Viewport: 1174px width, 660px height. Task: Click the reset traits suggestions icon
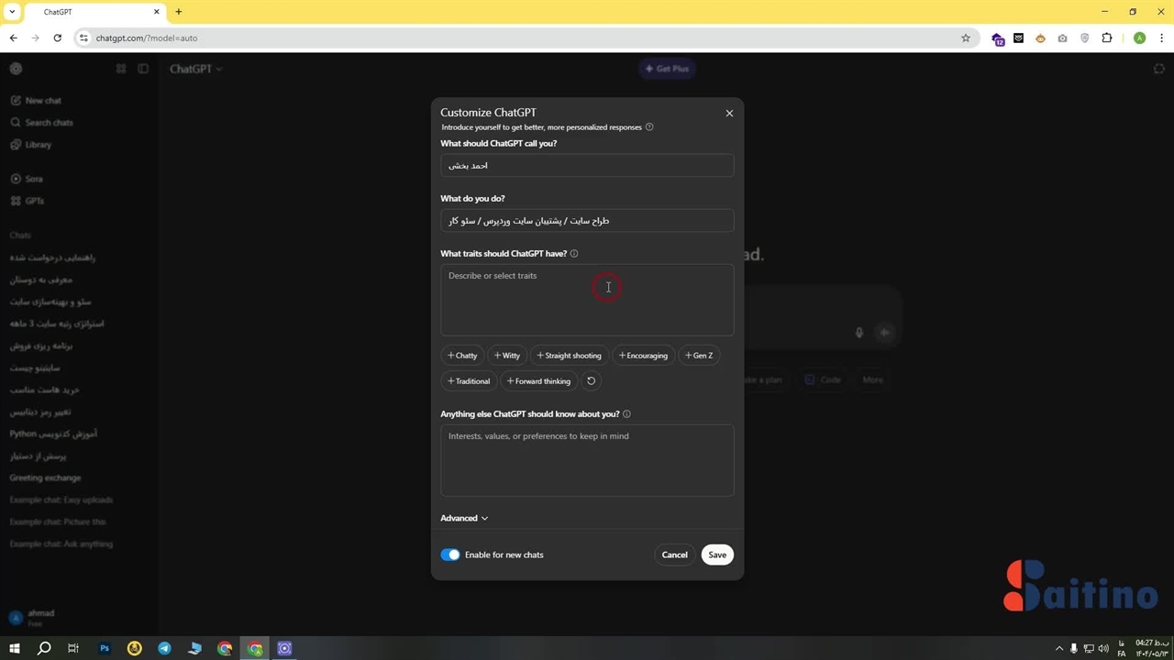point(591,380)
